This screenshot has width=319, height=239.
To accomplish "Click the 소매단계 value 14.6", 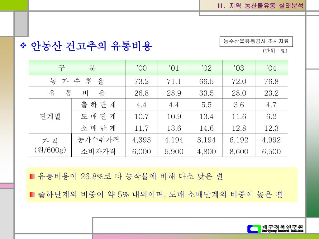I will [x=207, y=128].
